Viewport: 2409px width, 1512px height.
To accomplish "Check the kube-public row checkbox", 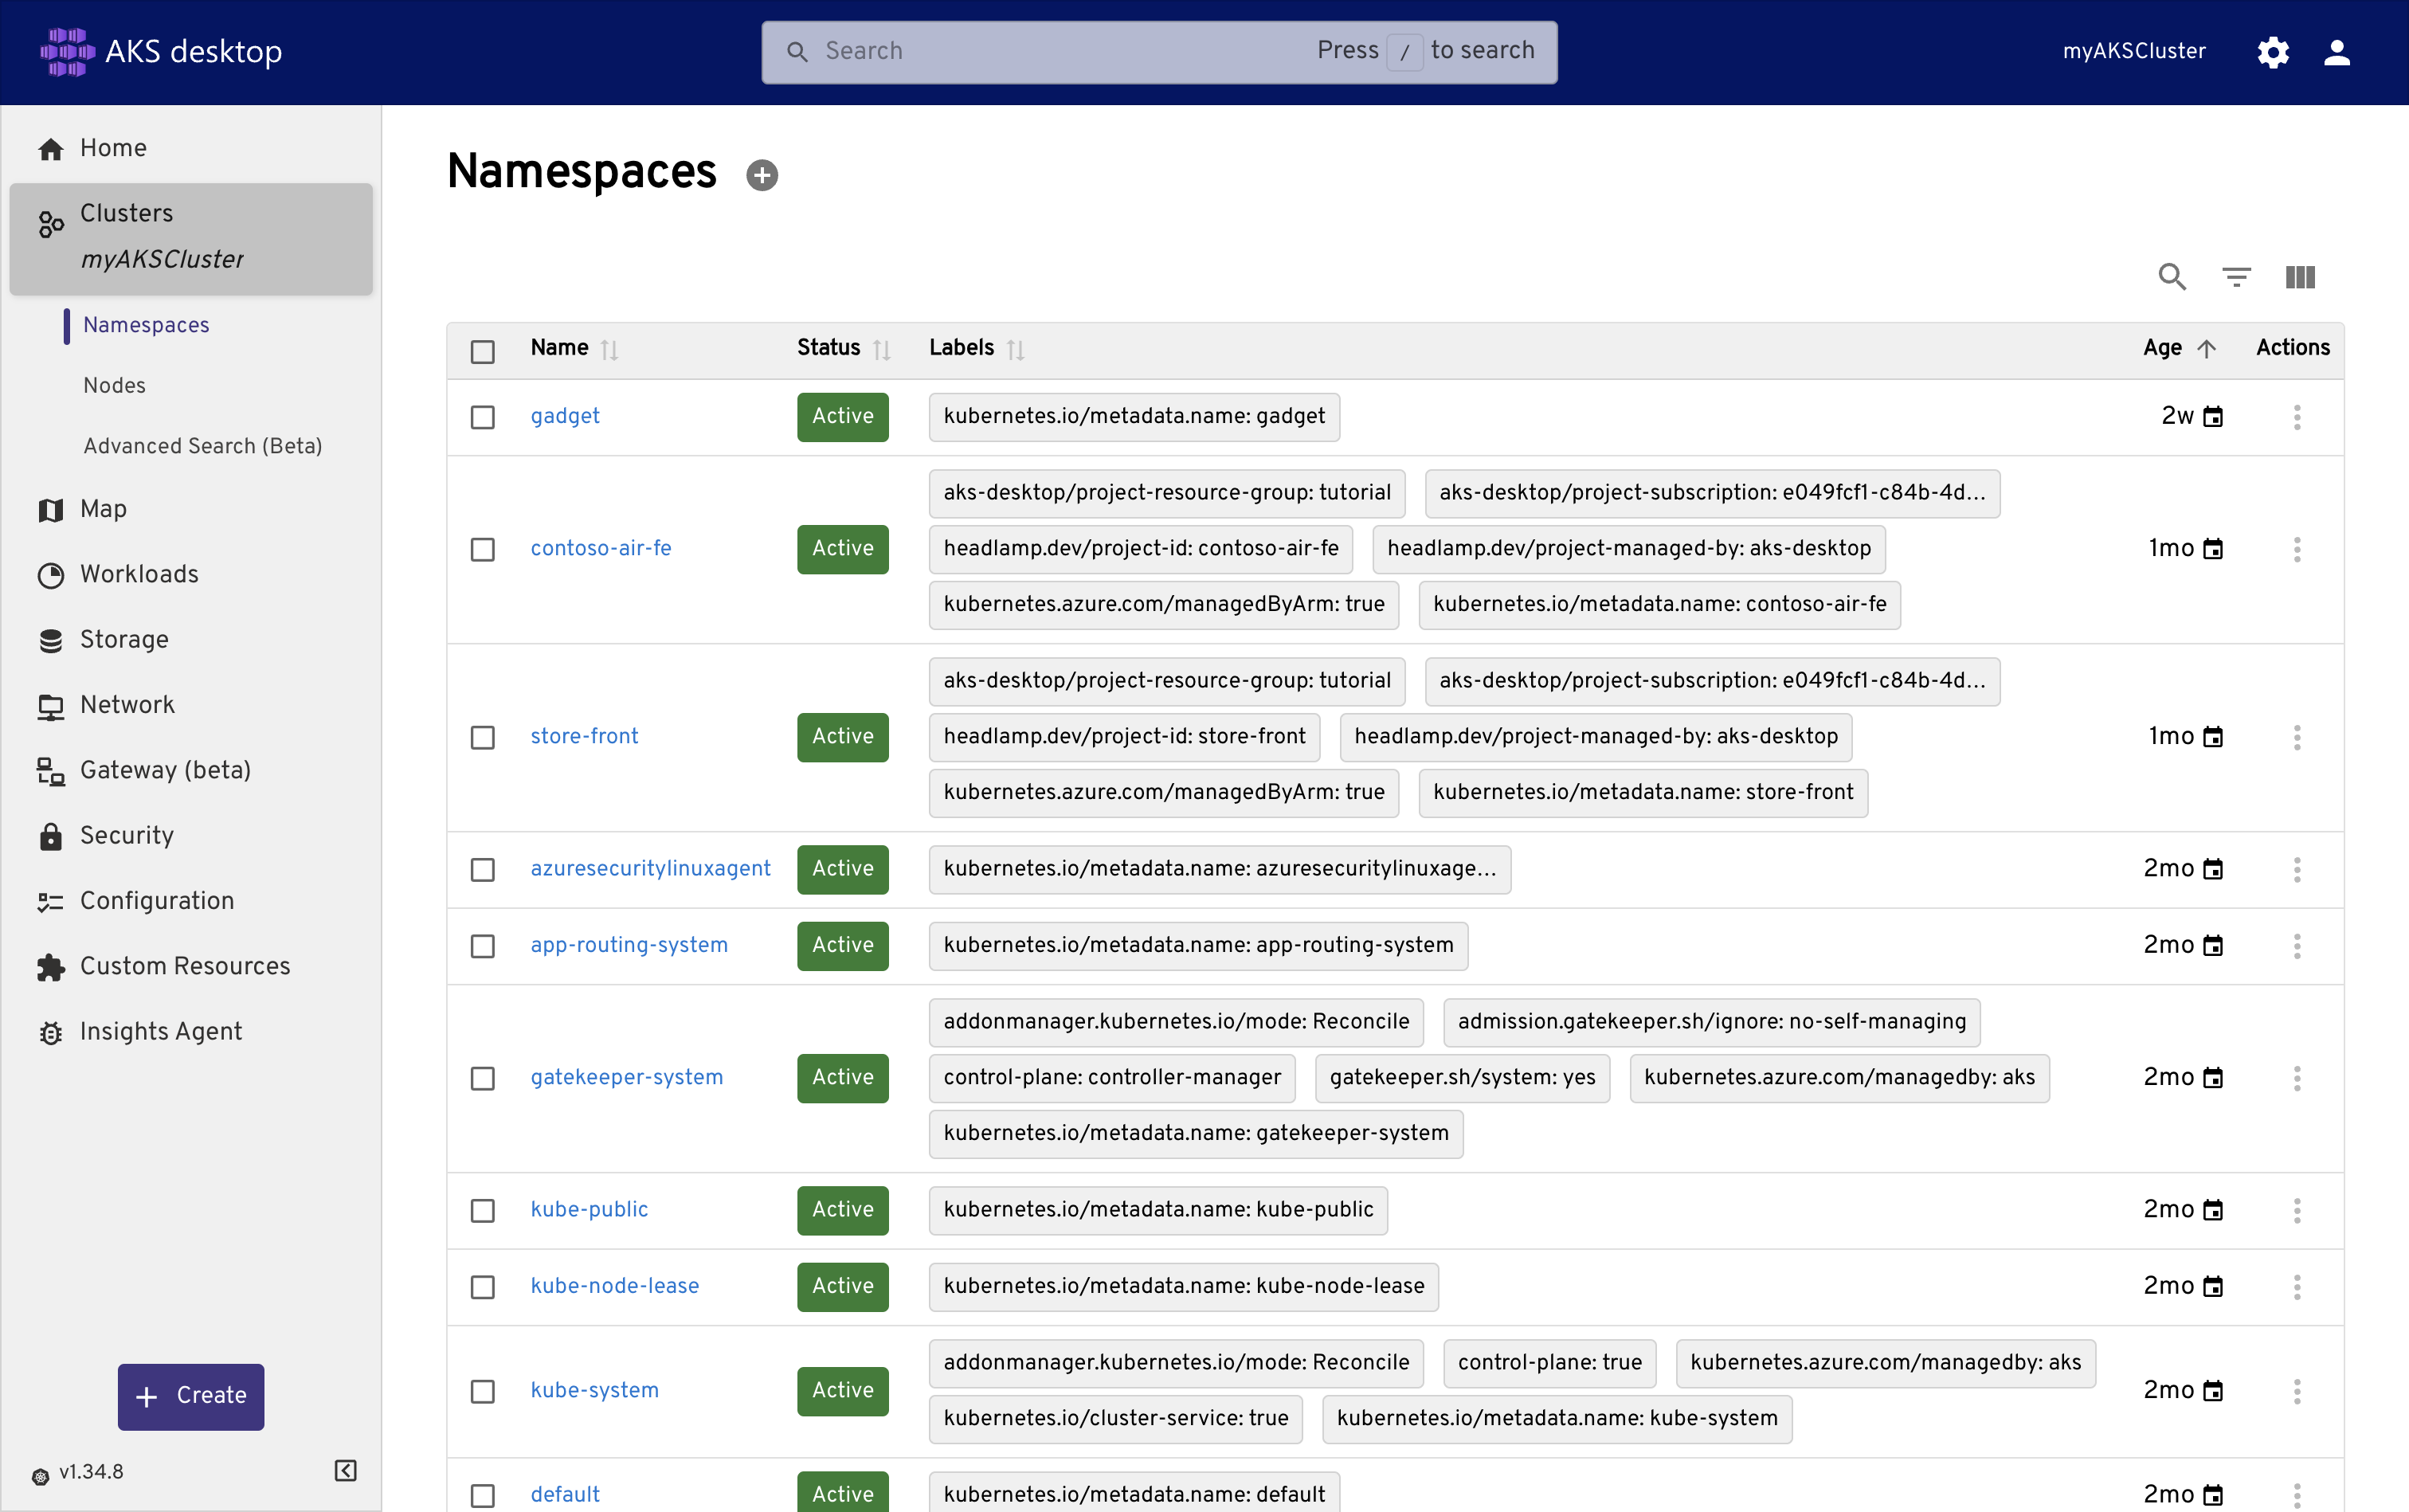I will coord(482,1210).
